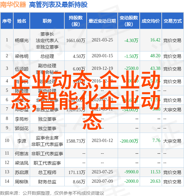Click the -4.30万 change value
This screenshot has height=196, width=184.
pos(131,40)
